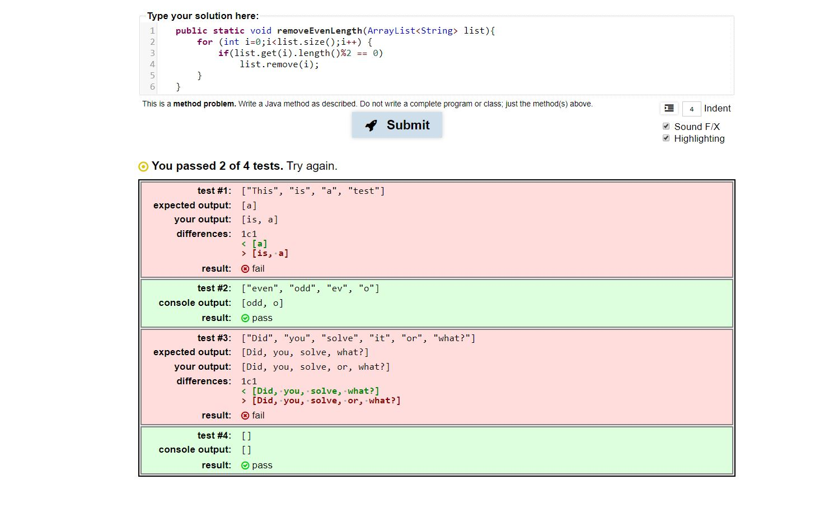Click the green diff line [a] in test #1
This screenshot has height=512, width=815.
coord(255,244)
